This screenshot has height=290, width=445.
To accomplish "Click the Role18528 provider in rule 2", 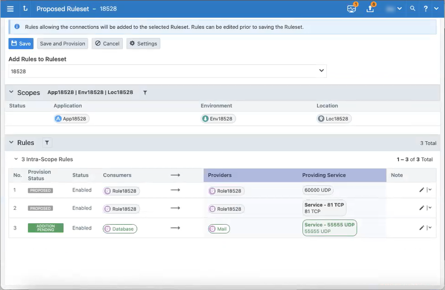I will [227, 209].
